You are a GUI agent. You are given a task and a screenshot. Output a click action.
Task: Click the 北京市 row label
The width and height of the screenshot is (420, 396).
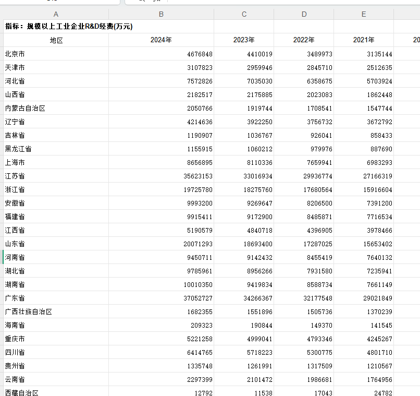(x=15, y=54)
